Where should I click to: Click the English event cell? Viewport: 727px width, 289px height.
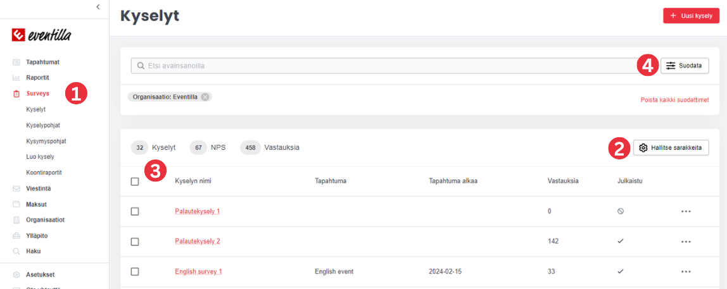point(334,271)
